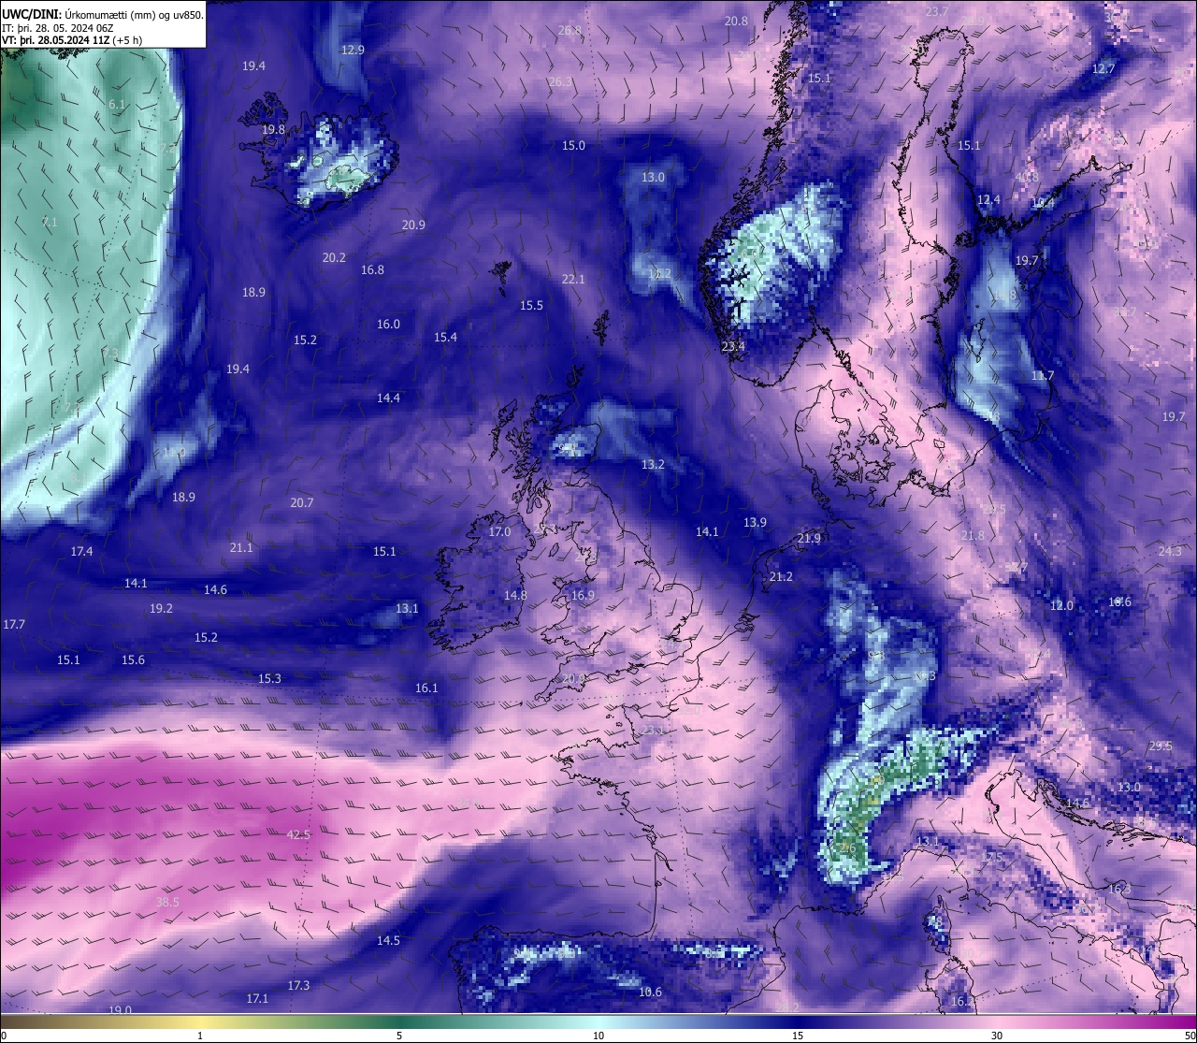Click the 50 label ending the color scale
Viewport: 1197px width, 1043px height.
coord(1189,1036)
